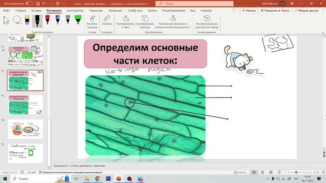Switch to the Переходы tab
The image size is (326, 183).
pos(96,10)
